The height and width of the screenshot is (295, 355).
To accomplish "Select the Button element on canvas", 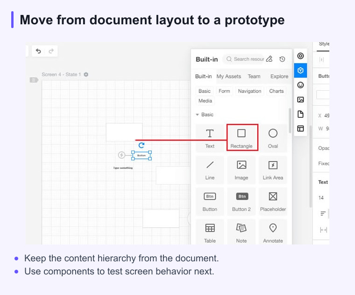I will pos(142,155).
